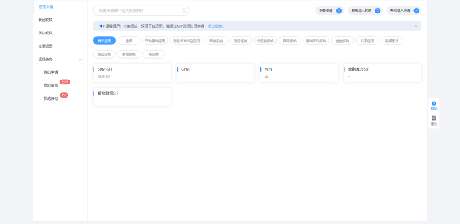The width and height of the screenshot is (460, 224).
Task: Select the 基础架构系统 category filter
Action: coord(316,40)
